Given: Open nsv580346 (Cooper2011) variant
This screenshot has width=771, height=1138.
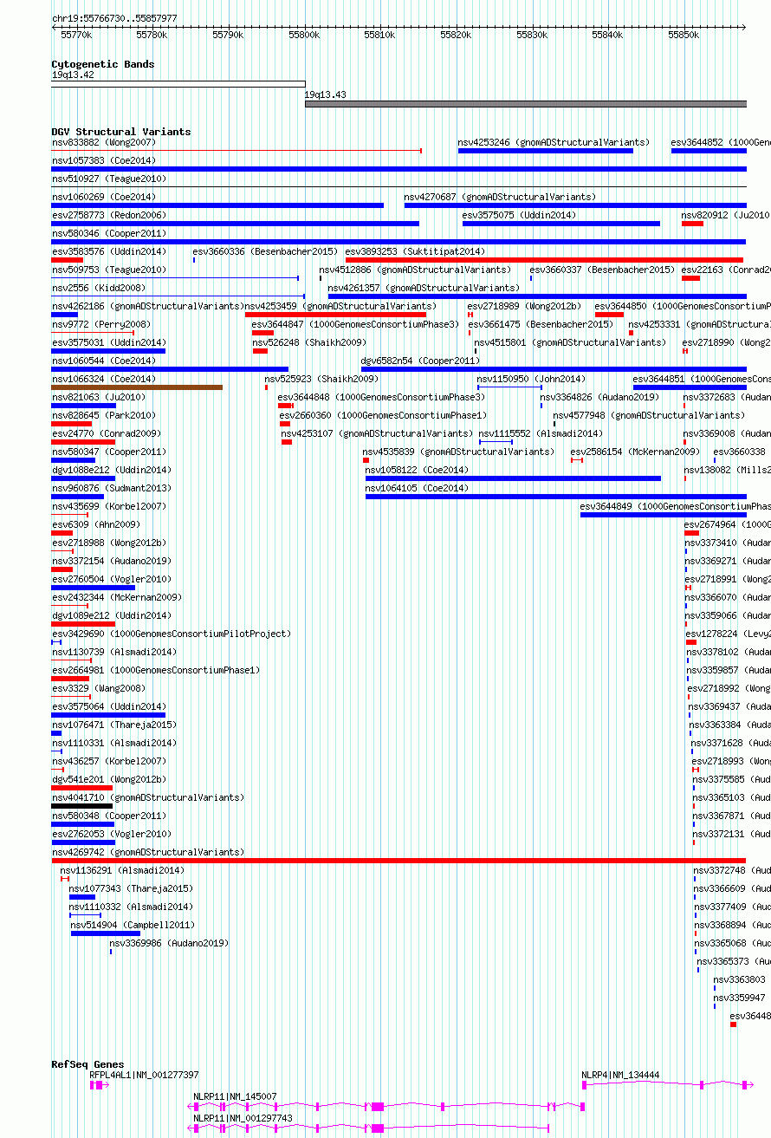Looking at the screenshot, I should click(108, 233).
